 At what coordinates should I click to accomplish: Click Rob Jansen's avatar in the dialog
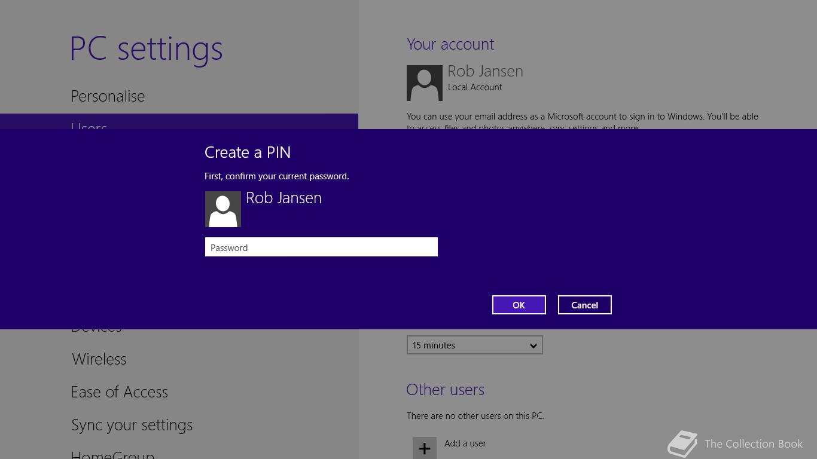[x=223, y=209]
